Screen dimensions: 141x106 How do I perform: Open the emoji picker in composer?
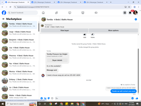tap(133, 98)
